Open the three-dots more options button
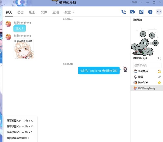163x142 pixels. 159,12
